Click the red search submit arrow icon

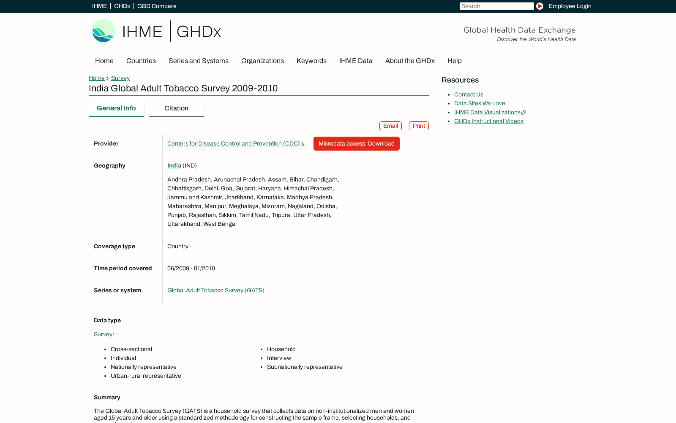[540, 6]
